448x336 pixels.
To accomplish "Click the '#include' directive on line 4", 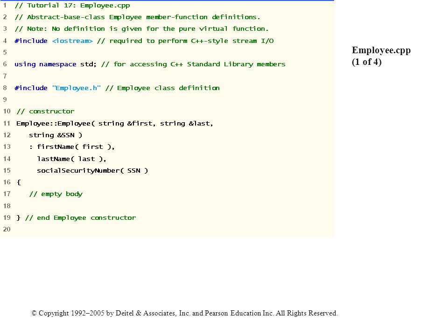I will point(31,41).
